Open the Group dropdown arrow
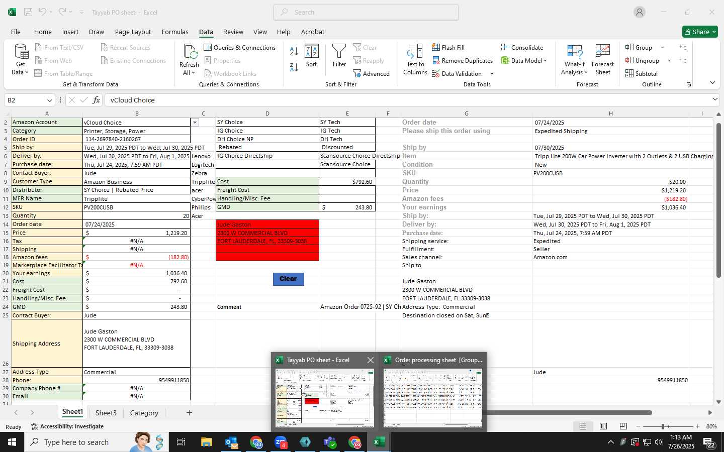Image resolution: width=724 pixels, height=452 pixels. click(x=662, y=48)
